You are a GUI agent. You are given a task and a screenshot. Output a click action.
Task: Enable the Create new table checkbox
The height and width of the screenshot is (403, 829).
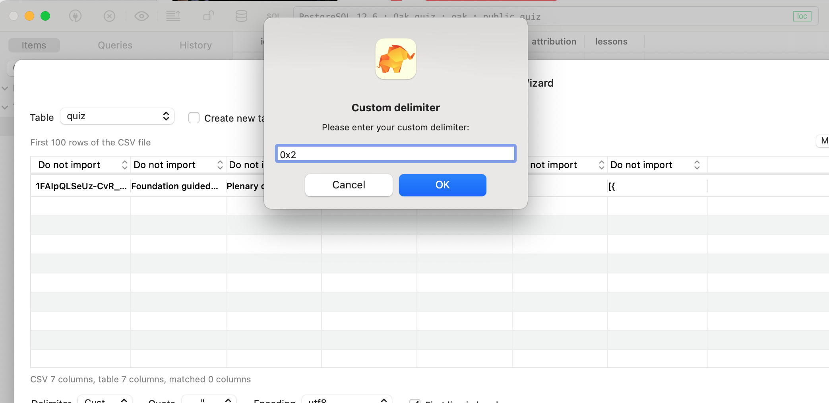194,118
